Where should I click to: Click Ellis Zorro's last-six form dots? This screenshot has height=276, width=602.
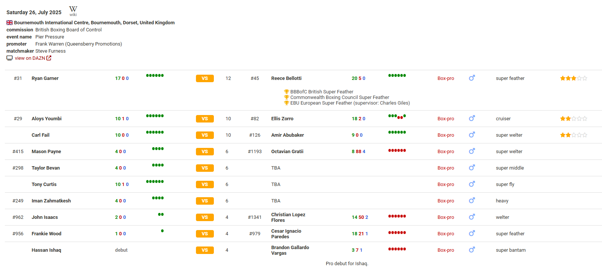397,117
